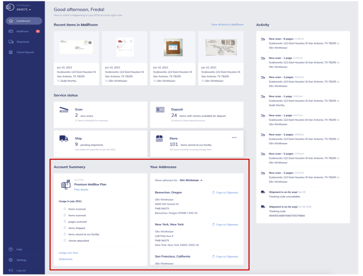This screenshot has width=363, height=276.
Task: Open Check Deposit in the sidebar
Action: 25,52
